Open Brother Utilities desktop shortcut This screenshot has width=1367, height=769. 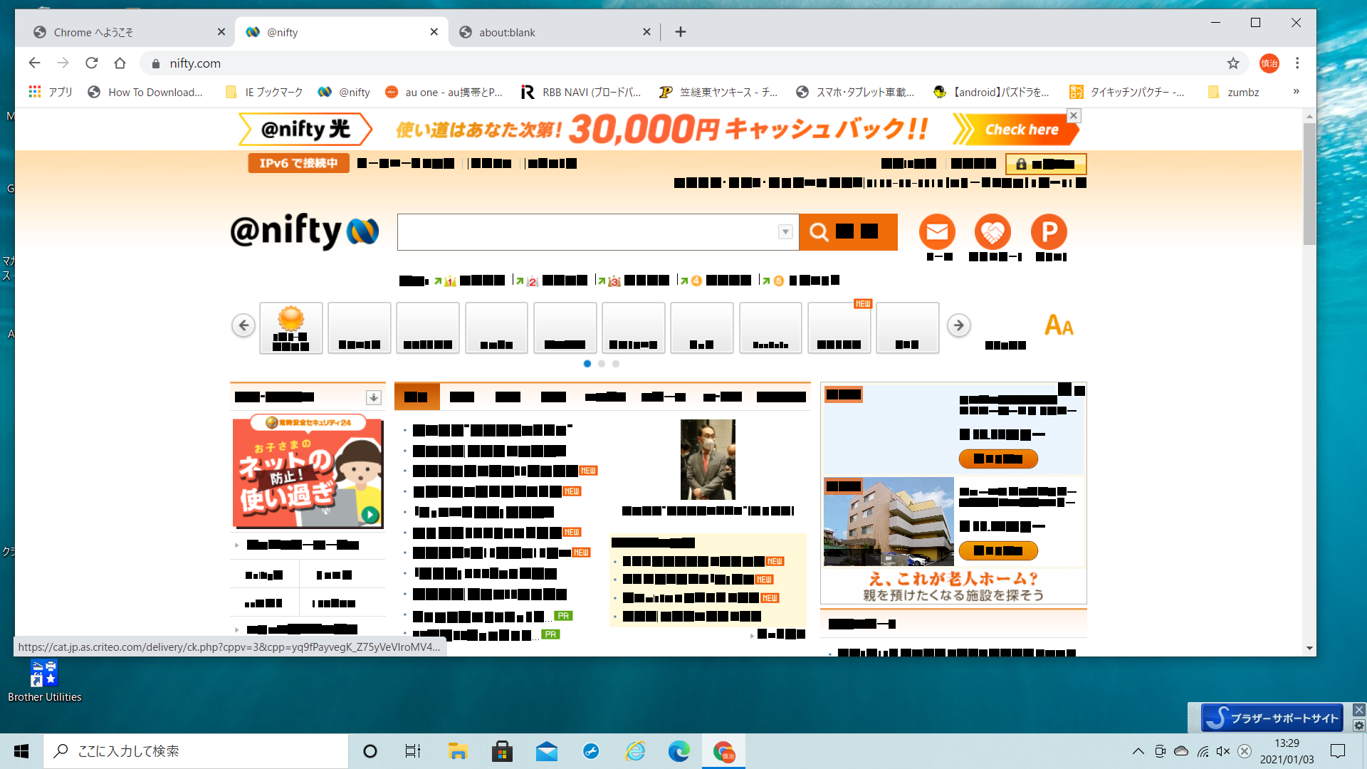(x=44, y=681)
